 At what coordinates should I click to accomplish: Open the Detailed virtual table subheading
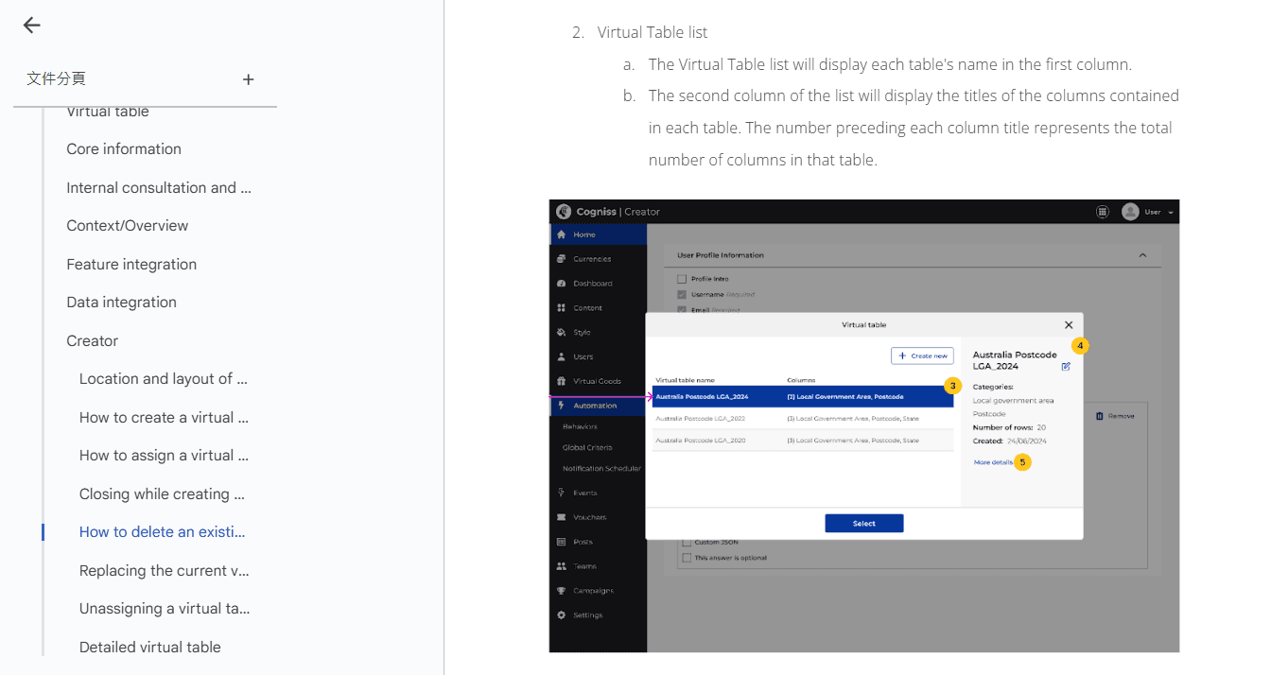pos(150,648)
